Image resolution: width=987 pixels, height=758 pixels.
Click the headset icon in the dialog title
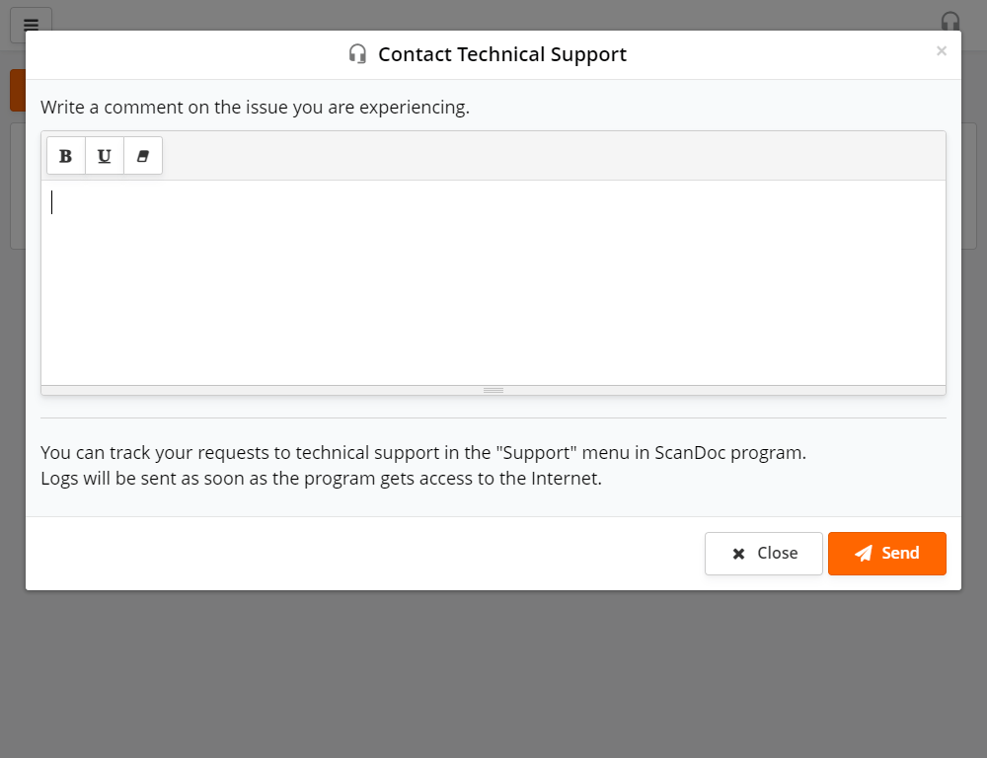(x=358, y=54)
